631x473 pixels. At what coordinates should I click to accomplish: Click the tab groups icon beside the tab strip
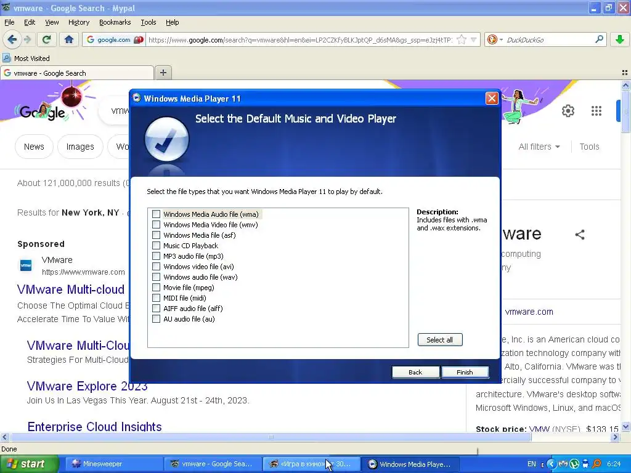pyautogui.click(x=625, y=73)
